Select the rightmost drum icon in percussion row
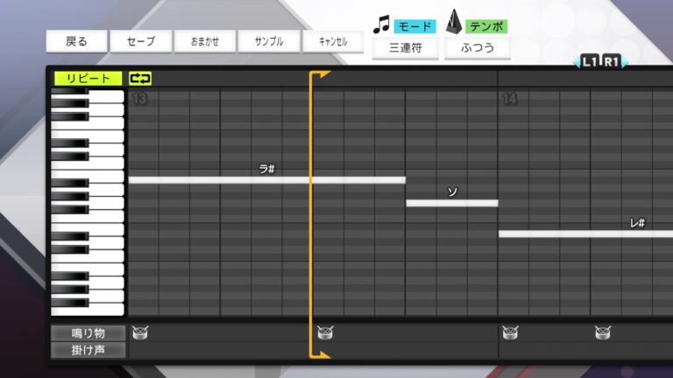Screen dimensions: 673x378 click(x=602, y=332)
